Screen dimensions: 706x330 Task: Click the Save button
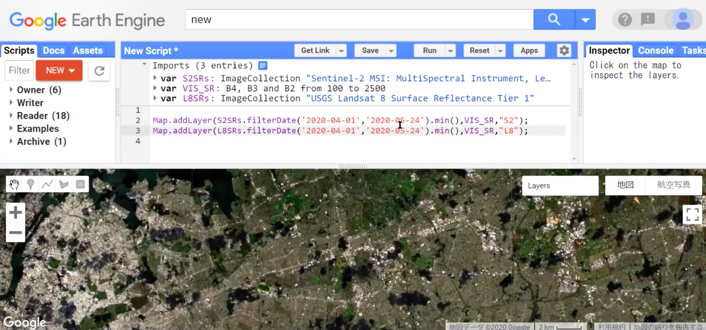click(370, 51)
